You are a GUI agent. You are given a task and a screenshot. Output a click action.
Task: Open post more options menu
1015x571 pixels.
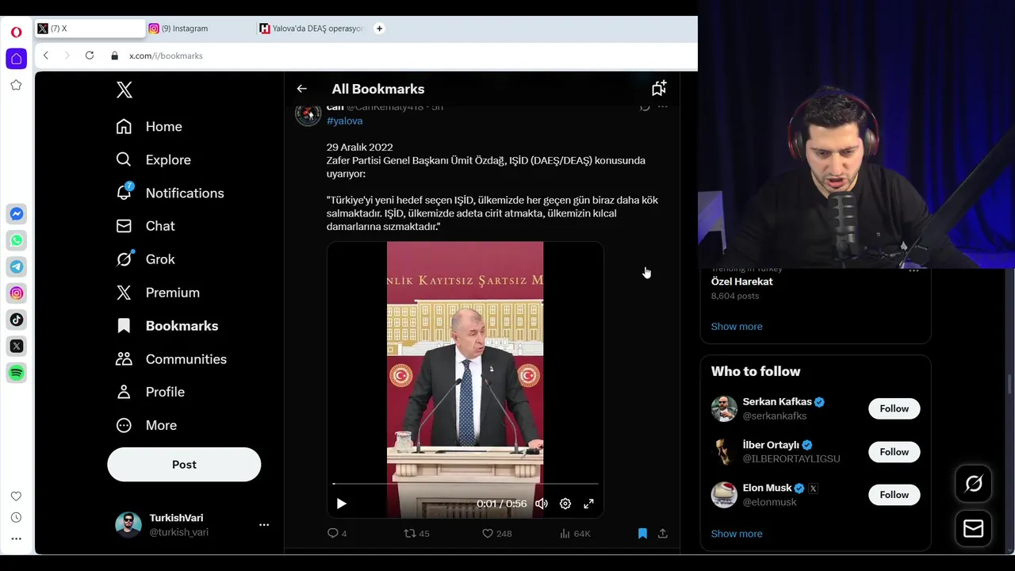pos(663,107)
